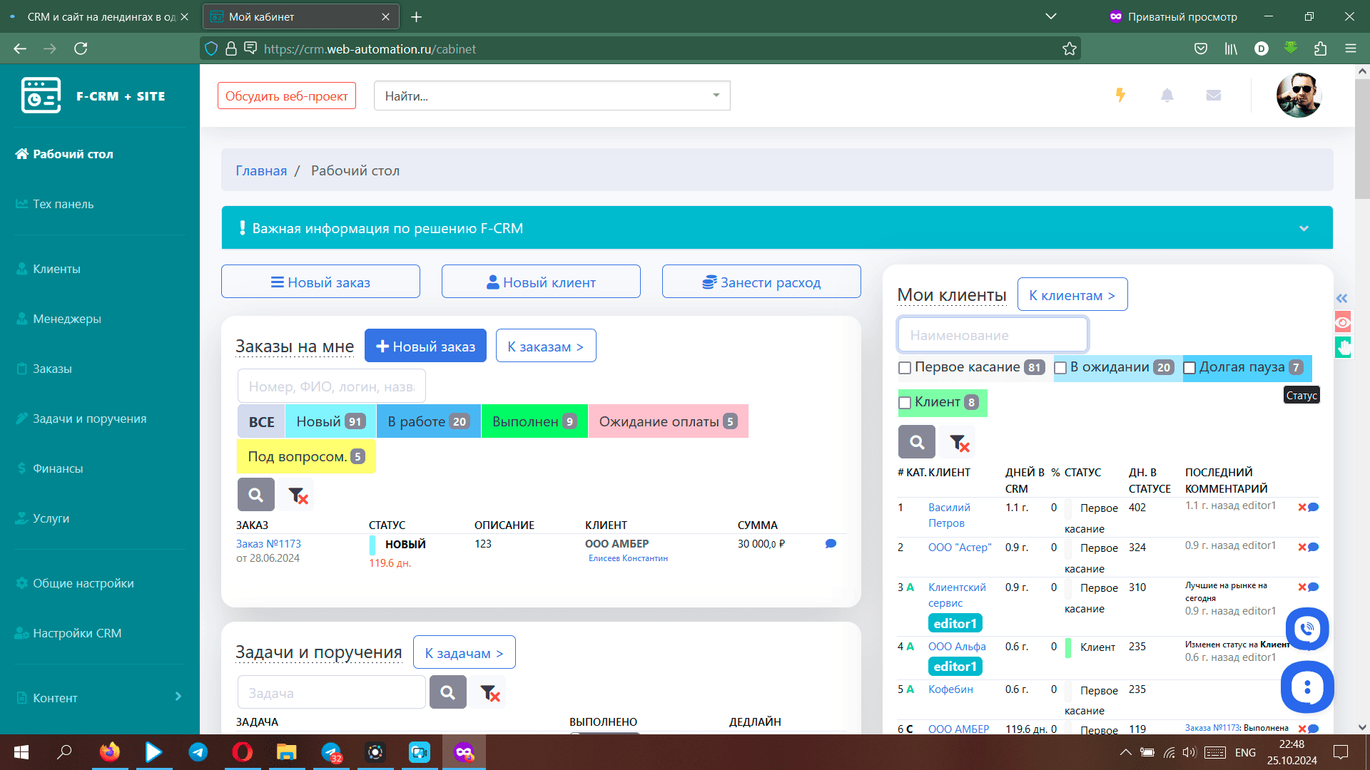Click the search magnifier in orders panel
Viewport: 1370px width, 770px height.
255,495
